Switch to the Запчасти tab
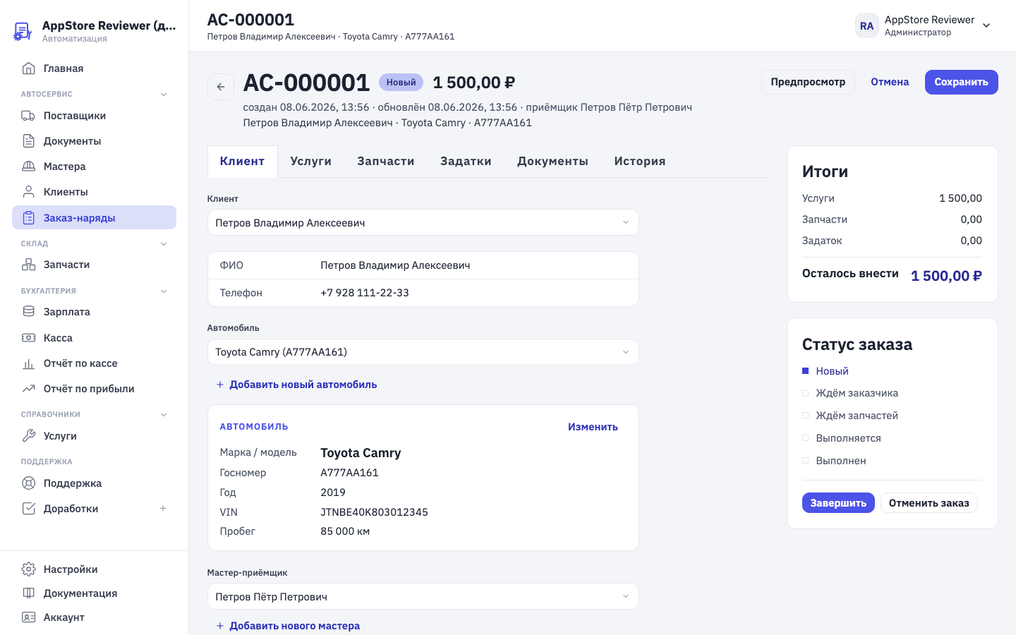The height and width of the screenshot is (635, 1016). (386, 162)
